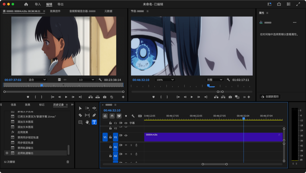Screen dimensions: 306x173
Task: Play the Program monitor sequence
Action: point(192,97)
